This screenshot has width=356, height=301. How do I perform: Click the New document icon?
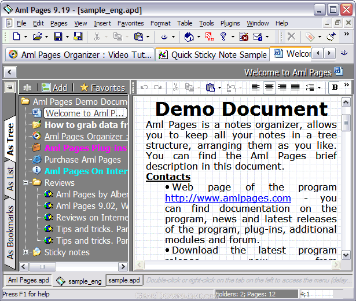point(17,36)
